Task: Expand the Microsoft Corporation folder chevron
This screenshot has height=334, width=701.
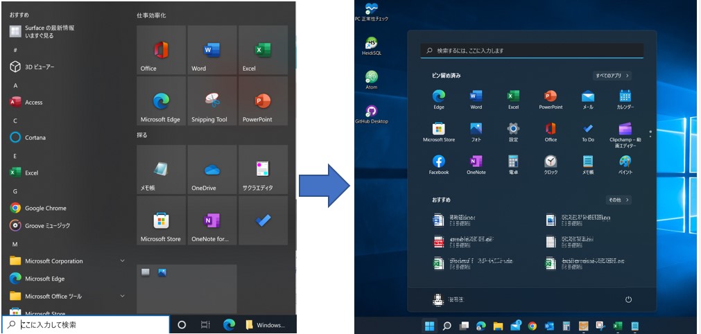Action: [122, 261]
